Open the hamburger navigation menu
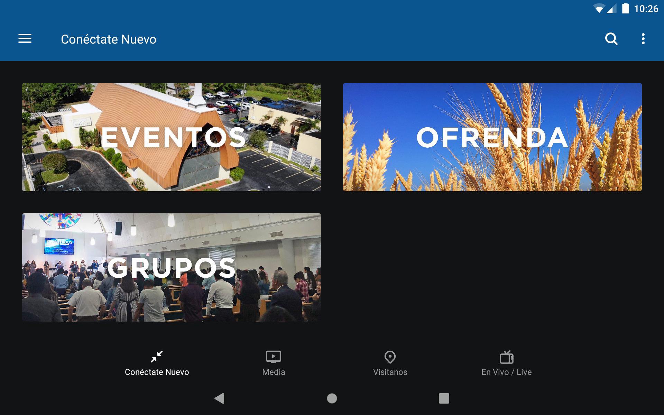The height and width of the screenshot is (415, 664). [25, 39]
